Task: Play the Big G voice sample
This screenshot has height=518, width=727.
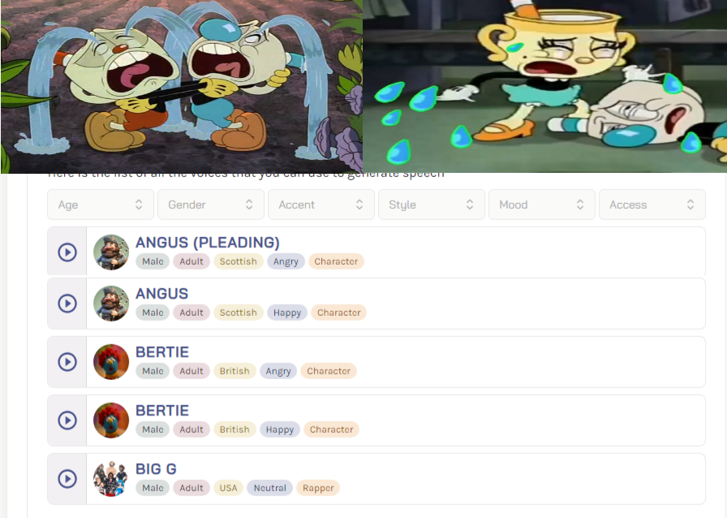Action: [x=67, y=478]
